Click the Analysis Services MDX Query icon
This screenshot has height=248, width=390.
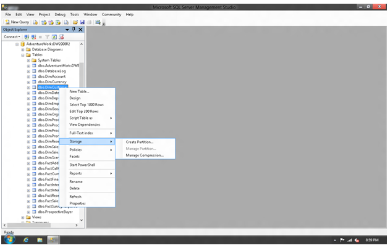[44, 22]
